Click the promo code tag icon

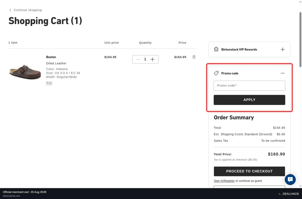point(216,73)
